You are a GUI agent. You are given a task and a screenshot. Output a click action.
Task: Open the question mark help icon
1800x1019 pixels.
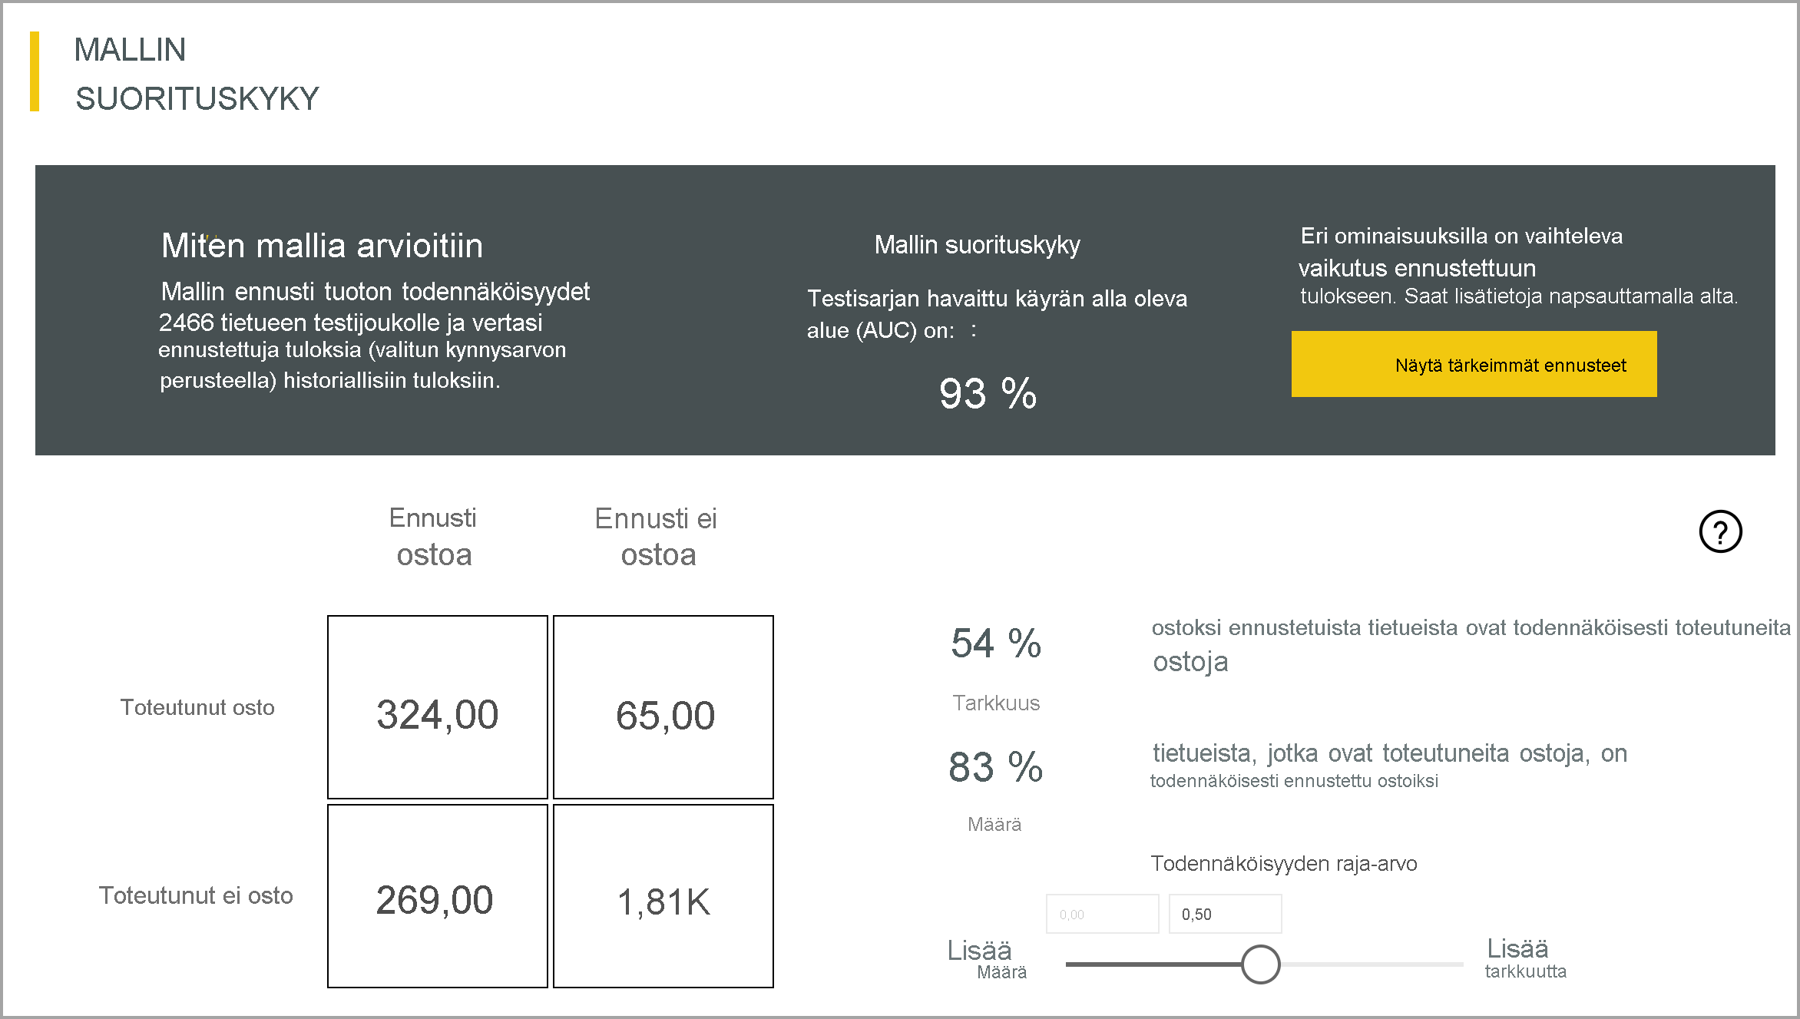[x=1720, y=531]
